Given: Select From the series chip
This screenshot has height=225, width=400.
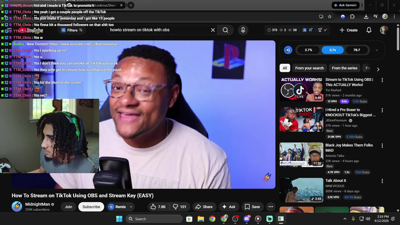Looking at the screenshot, I should [x=344, y=68].
